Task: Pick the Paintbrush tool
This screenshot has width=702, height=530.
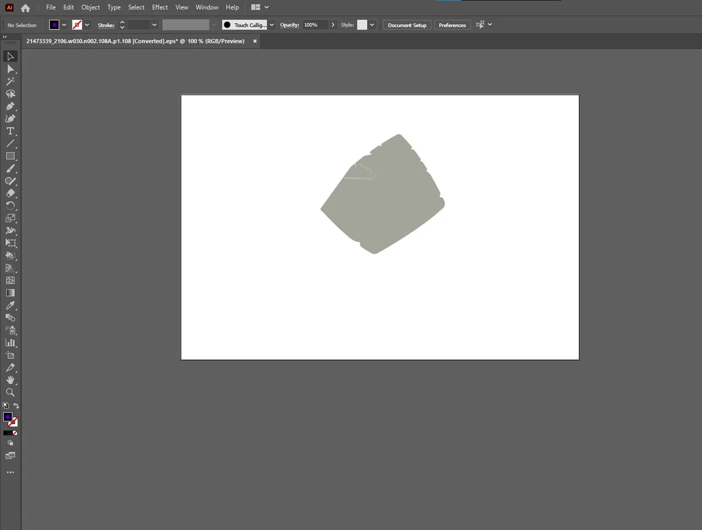Action: 10,168
